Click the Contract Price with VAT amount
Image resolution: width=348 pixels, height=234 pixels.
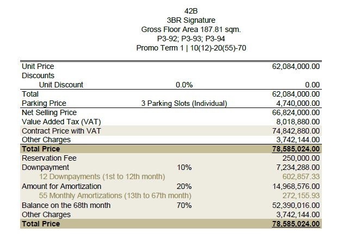click(296, 131)
